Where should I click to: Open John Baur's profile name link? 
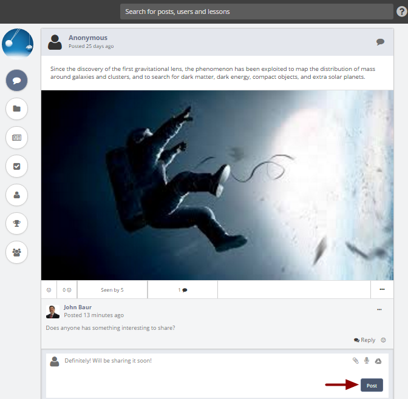pyautogui.click(x=78, y=307)
